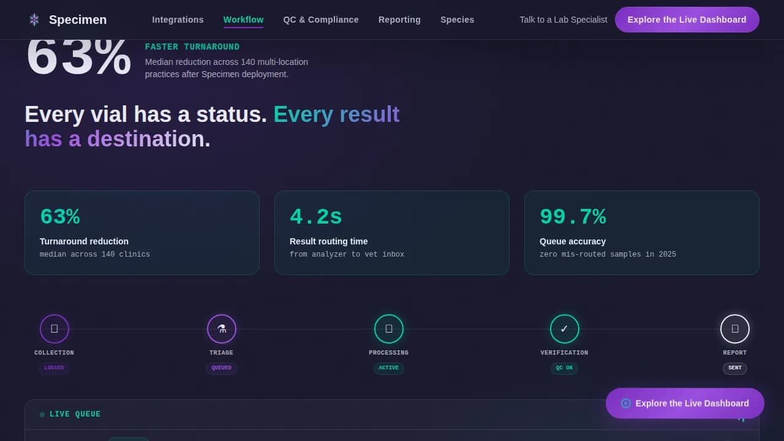
Task: Click the "Turnaround reduction" card title
Action: 85,241
